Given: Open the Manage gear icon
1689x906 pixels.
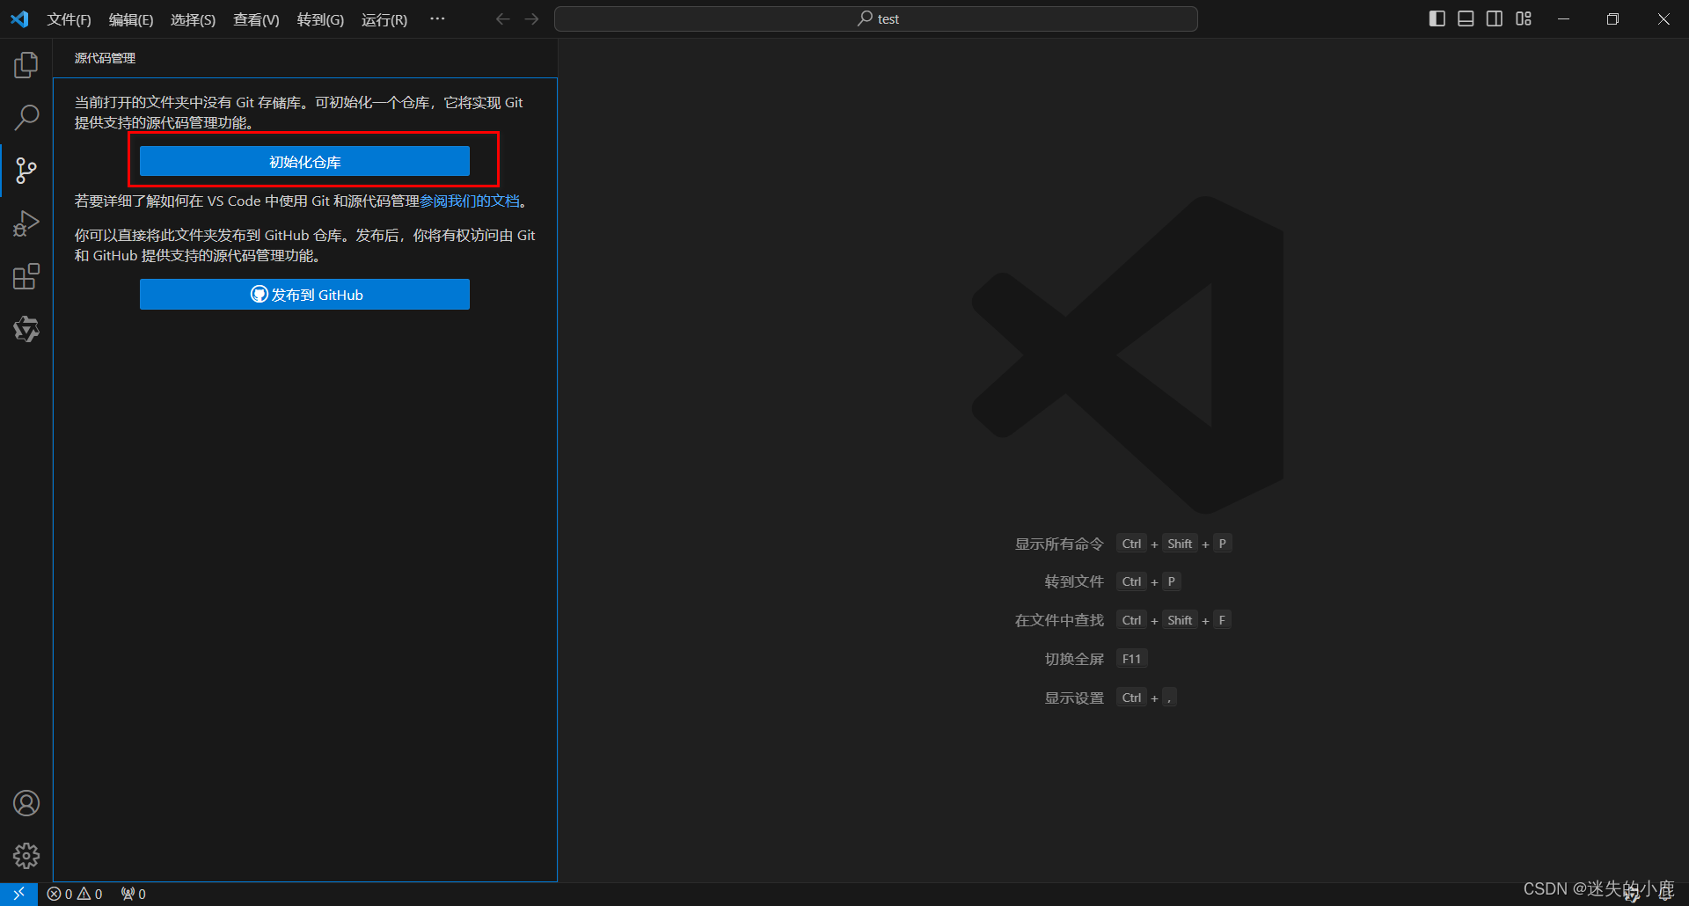Looking at the screenshot, I should pyautogui.click(x=26, y=856).
